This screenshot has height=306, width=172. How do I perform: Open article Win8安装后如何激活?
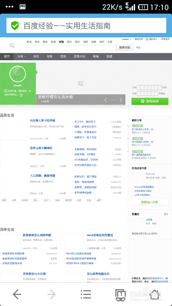pyautogui.click(x=100, y=235)
